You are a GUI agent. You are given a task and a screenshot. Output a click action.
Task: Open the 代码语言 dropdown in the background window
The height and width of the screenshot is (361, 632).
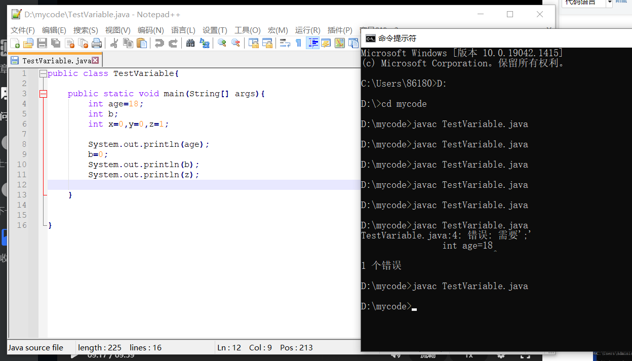(587, 3)
